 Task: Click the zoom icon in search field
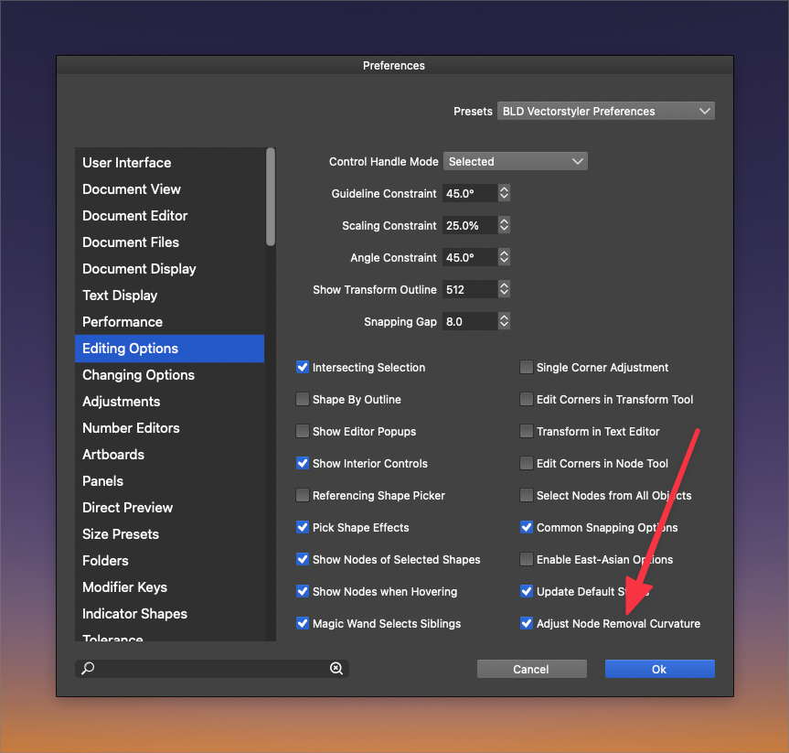coord(336,669)
